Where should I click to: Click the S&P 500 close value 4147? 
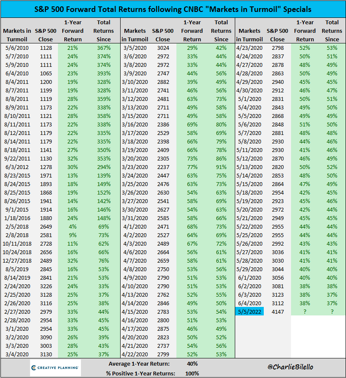click(x=277, y=312)
